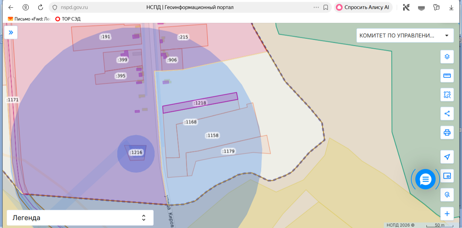Select land parcel :1158

pos(212,135)
